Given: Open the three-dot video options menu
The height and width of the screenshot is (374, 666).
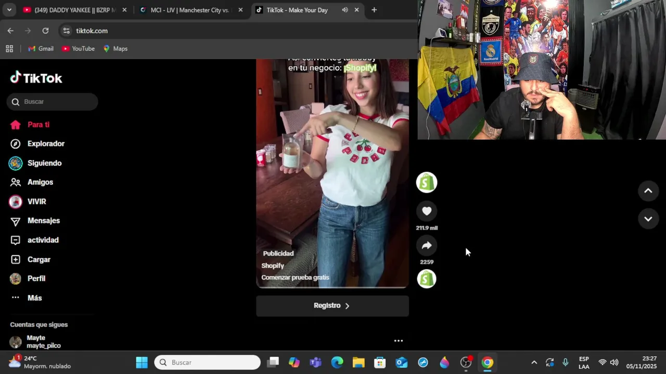Looking at the screenshot, I should 399,341.
